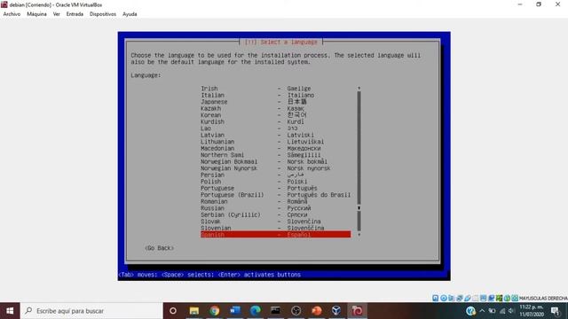This screenshot has height=319, width=568.
Task: Click the display settings status icon
Action: tap(483, 298)
